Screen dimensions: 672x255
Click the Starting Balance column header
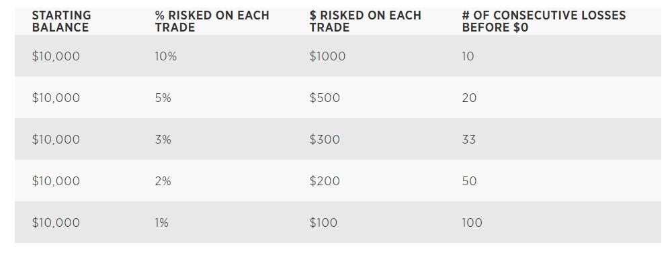pyautogui.click(x=61, y=21)
